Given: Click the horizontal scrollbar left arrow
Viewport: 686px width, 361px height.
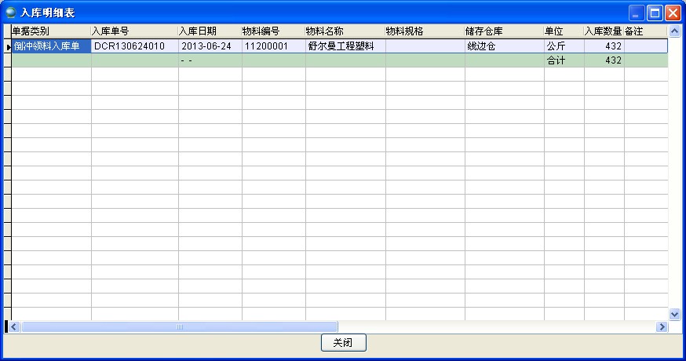Looking at the screenshot, I should tap(14, 326).
